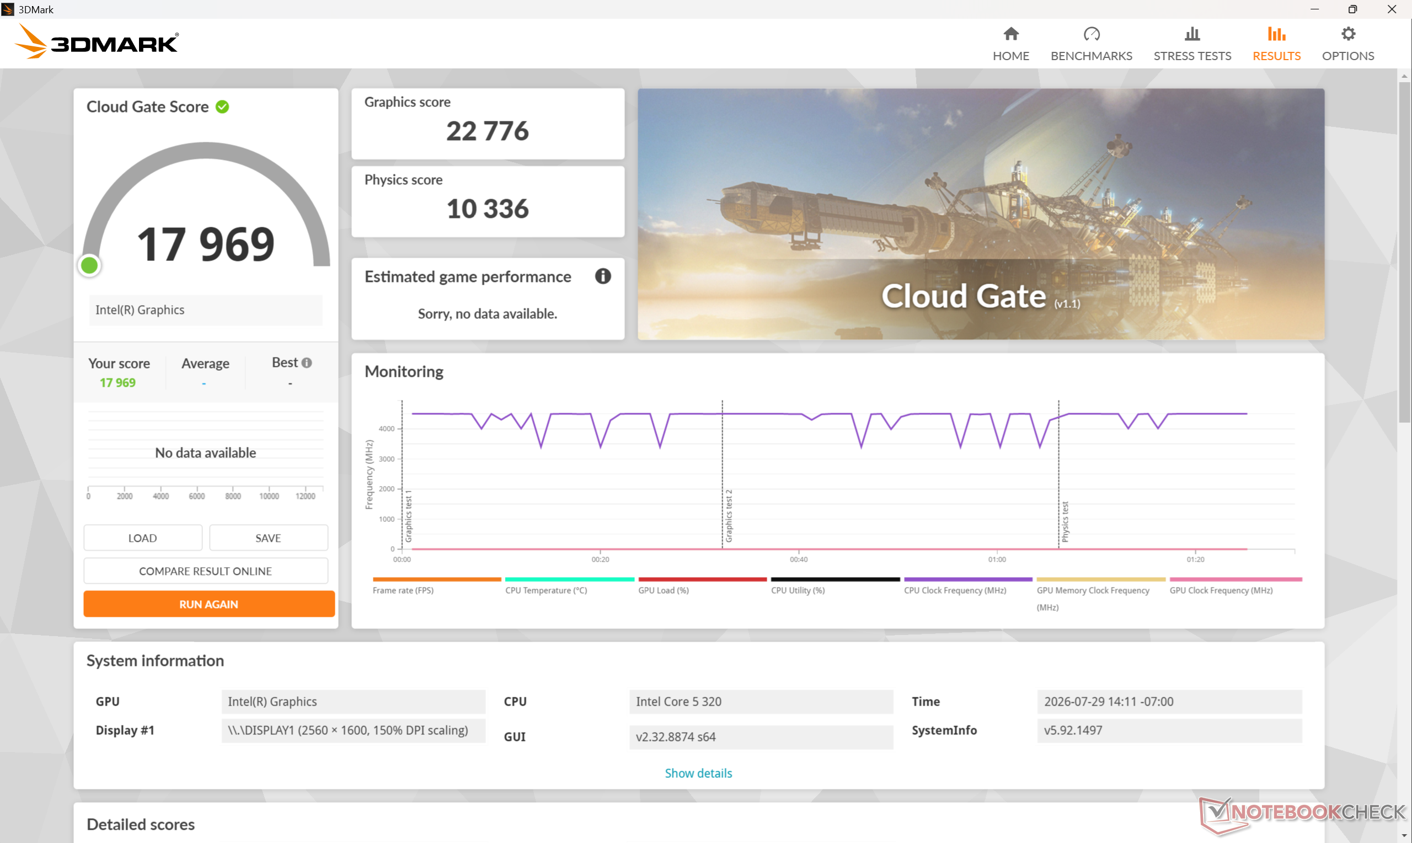Open estimated game performance info icon

point(602,276)
